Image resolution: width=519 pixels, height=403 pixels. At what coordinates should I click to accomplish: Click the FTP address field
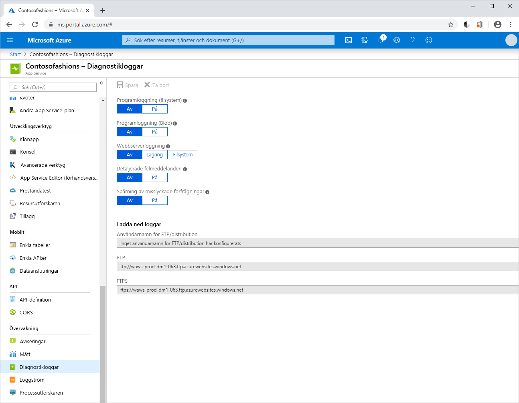318,267
